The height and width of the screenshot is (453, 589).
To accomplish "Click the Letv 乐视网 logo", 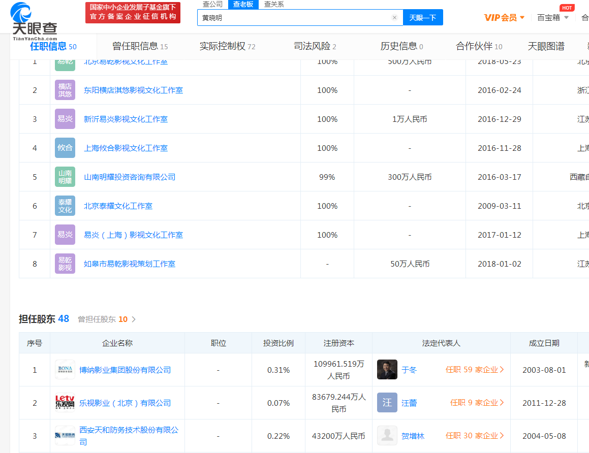I will click(x=65, y=403).
